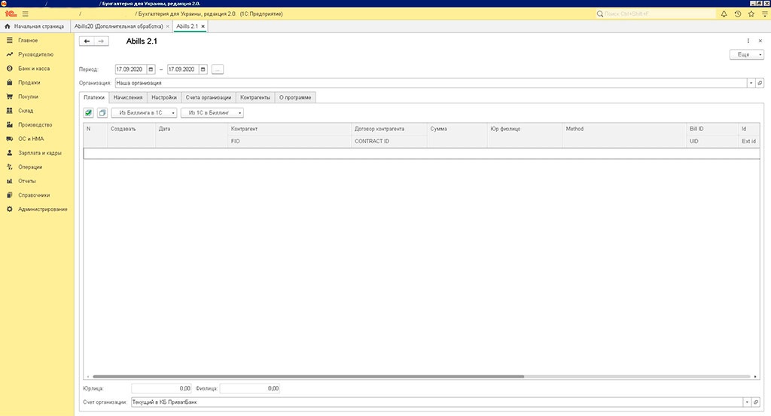Click the period selection '...' button

tap(217, 69)
